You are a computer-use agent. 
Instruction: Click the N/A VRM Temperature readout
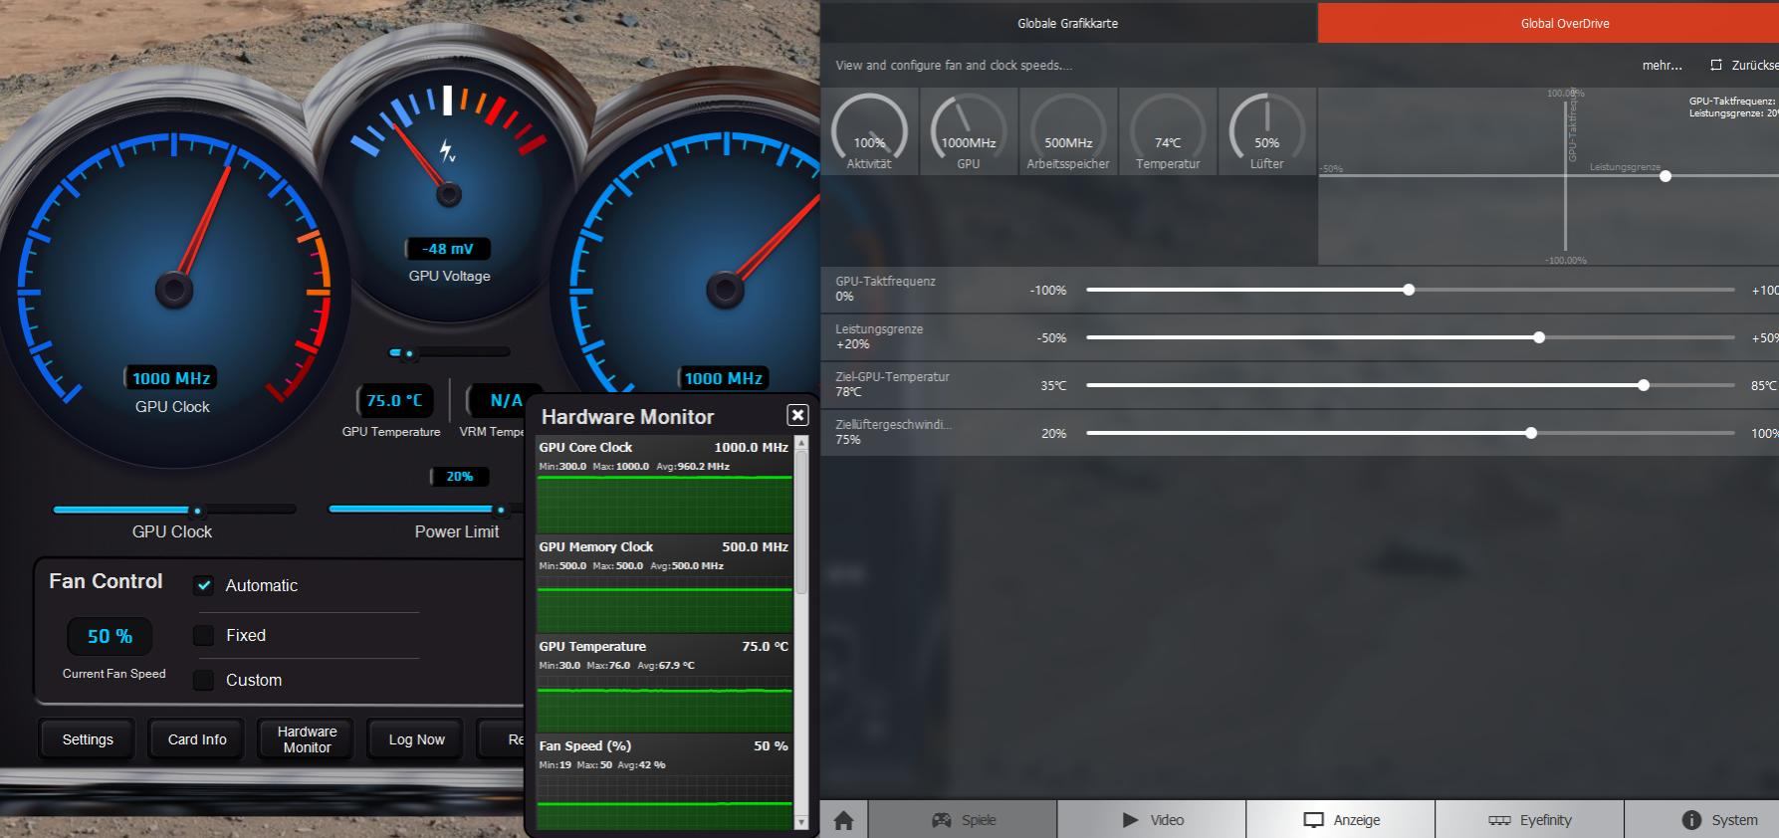click(x=506, y=400)
